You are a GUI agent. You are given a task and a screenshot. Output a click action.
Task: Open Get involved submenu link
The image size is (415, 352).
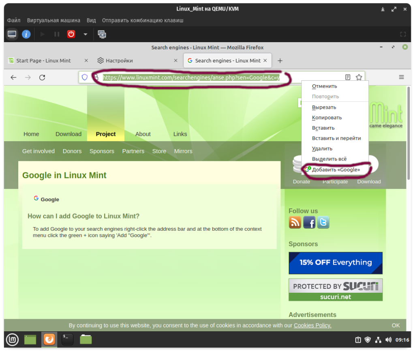click(39, 151)
